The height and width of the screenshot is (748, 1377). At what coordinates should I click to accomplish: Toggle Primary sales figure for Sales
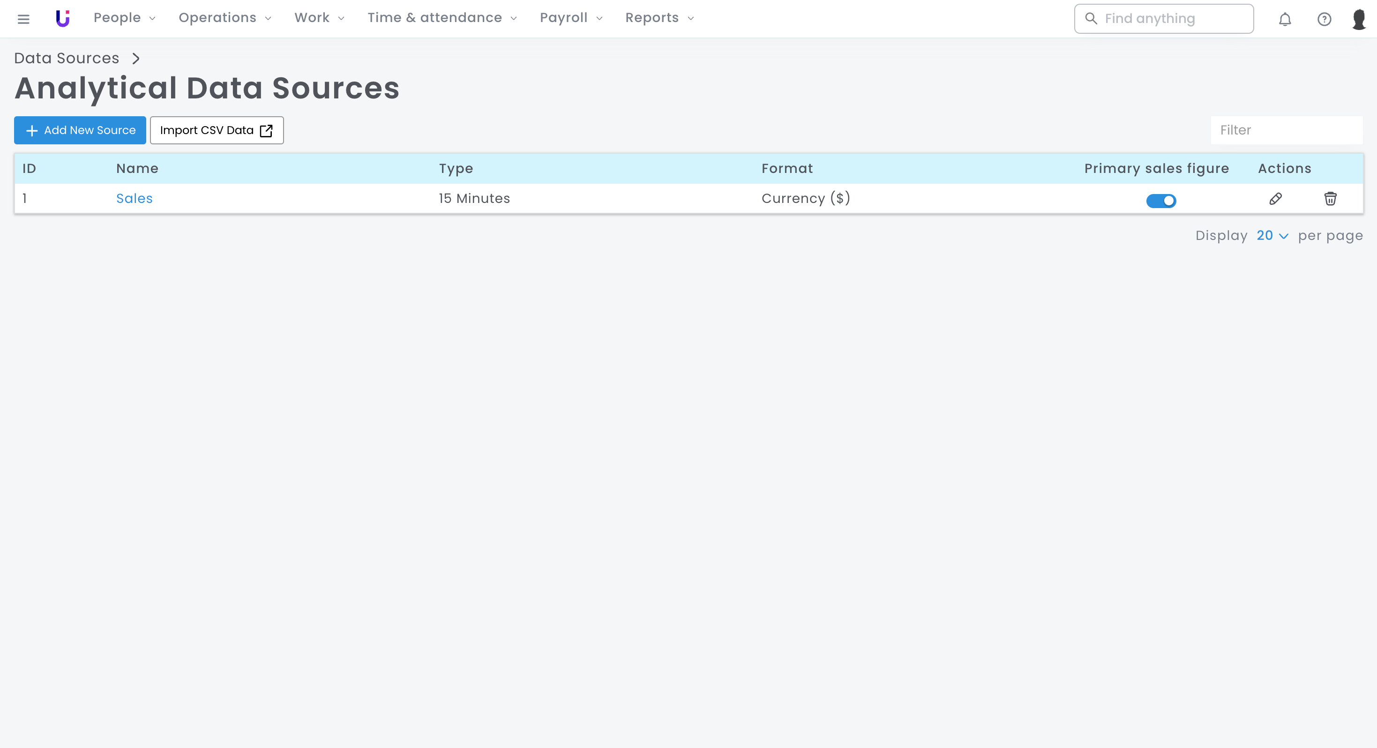[x=1160, y=201]
